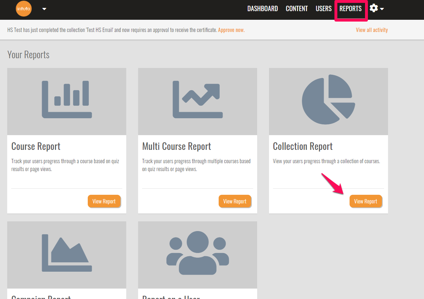Select the Reports menu item
This screenshot has width=424, height=299.
tap(350, 9)
